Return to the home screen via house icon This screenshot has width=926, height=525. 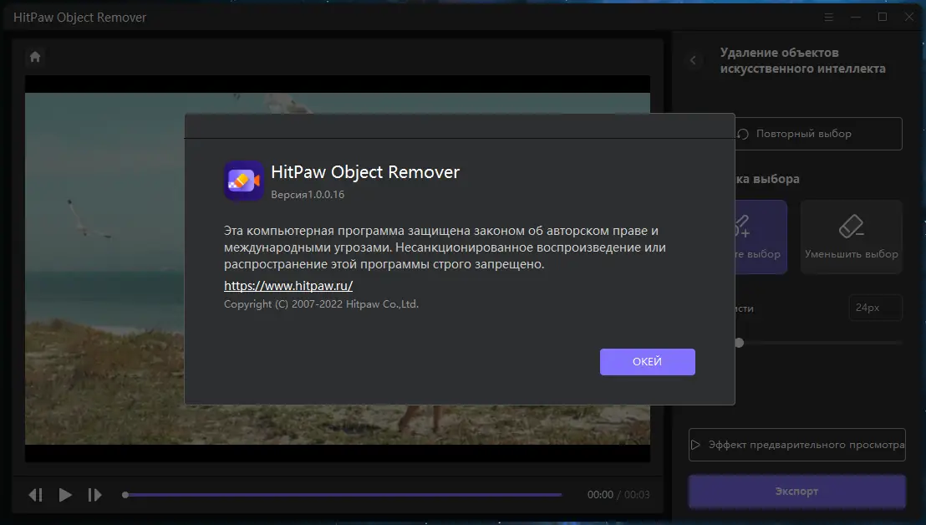(x=33, y=56)
